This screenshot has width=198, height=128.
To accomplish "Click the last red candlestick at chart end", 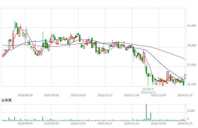I will coord(185,76).
